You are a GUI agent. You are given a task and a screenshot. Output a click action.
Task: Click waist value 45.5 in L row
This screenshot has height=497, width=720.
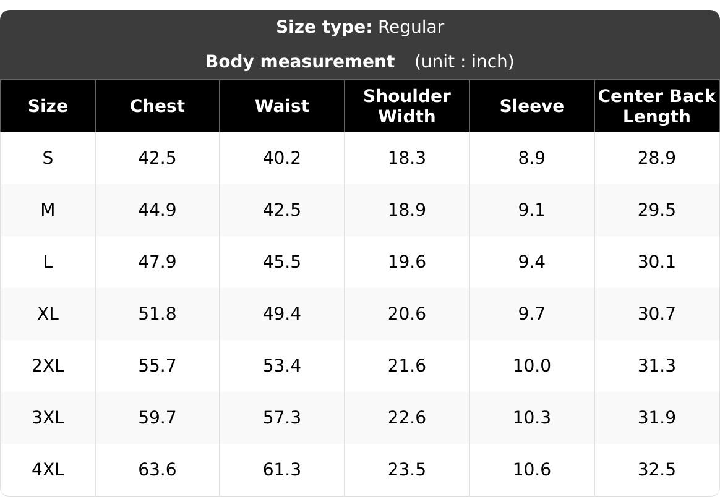[282, 262]
